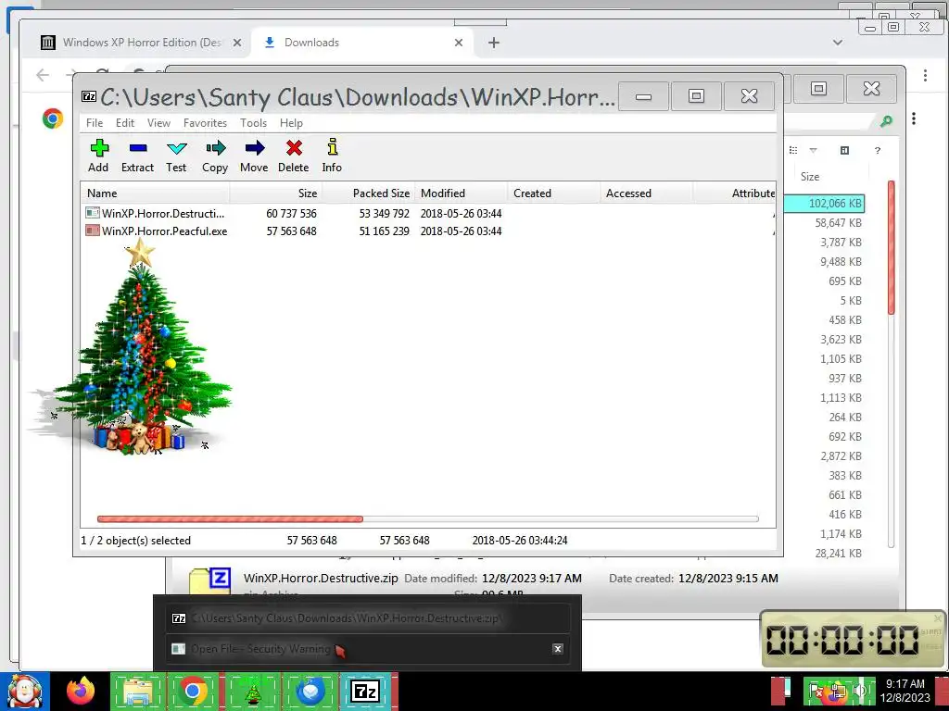This screenshot has width=949, height=711.
Task: Click the Delete toolbar icon
Action: (294, 156)
